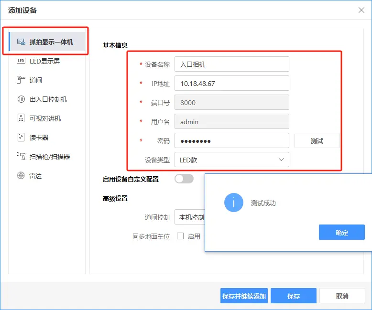
Task: Click the 设备名称 input field
Action: coord(231,64)
